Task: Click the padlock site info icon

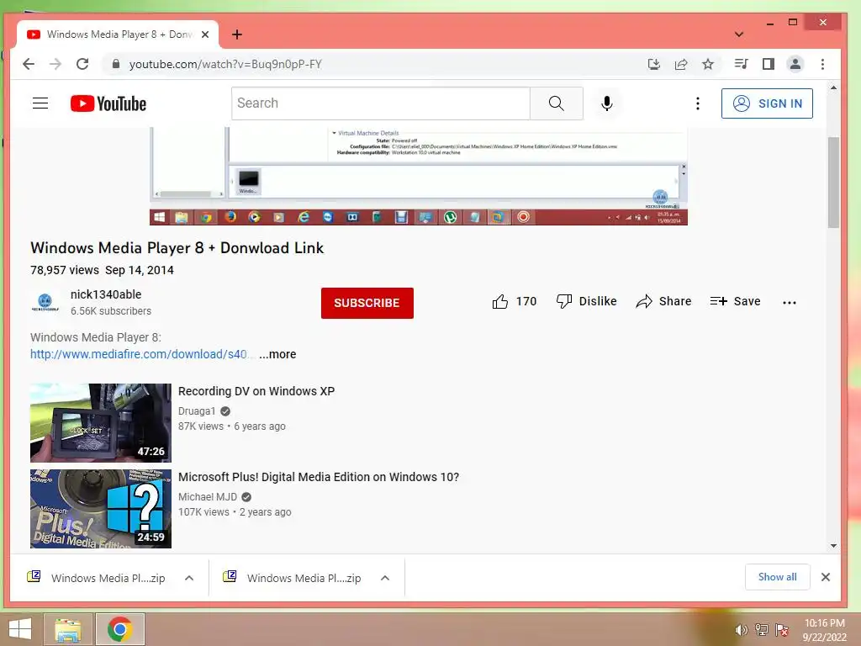Action: pyautogui.click(x=116, y=64)
